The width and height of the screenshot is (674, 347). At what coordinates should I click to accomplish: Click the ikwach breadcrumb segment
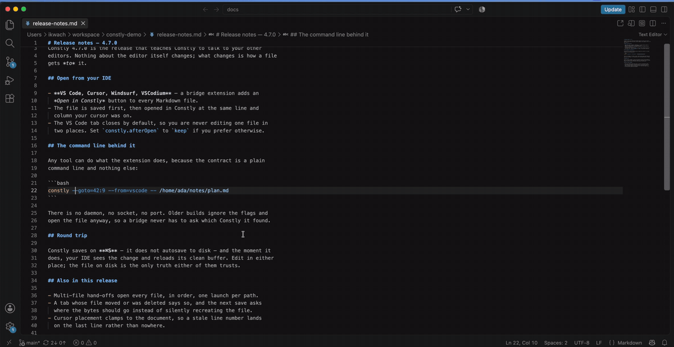coord(58,35)
